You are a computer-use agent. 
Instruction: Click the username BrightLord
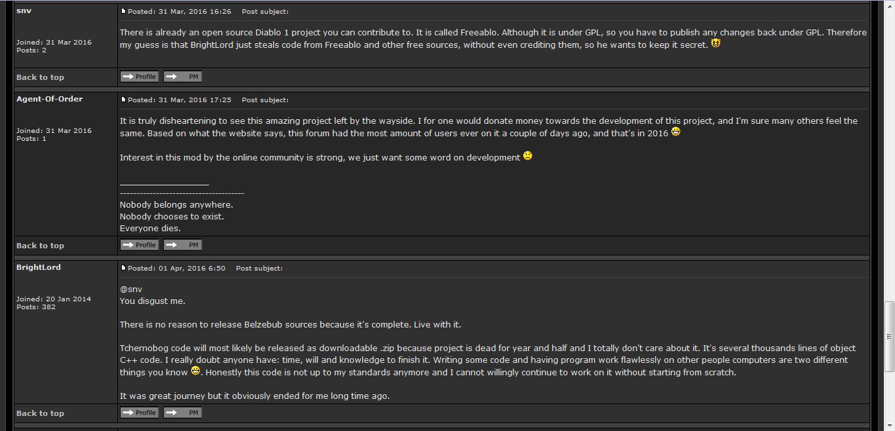[x=39, y=267]
